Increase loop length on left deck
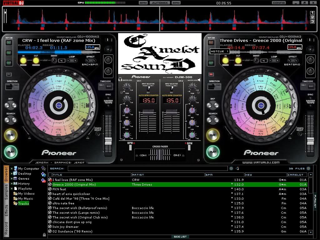This screenshot has height=240, width=320. coord(75,61)
